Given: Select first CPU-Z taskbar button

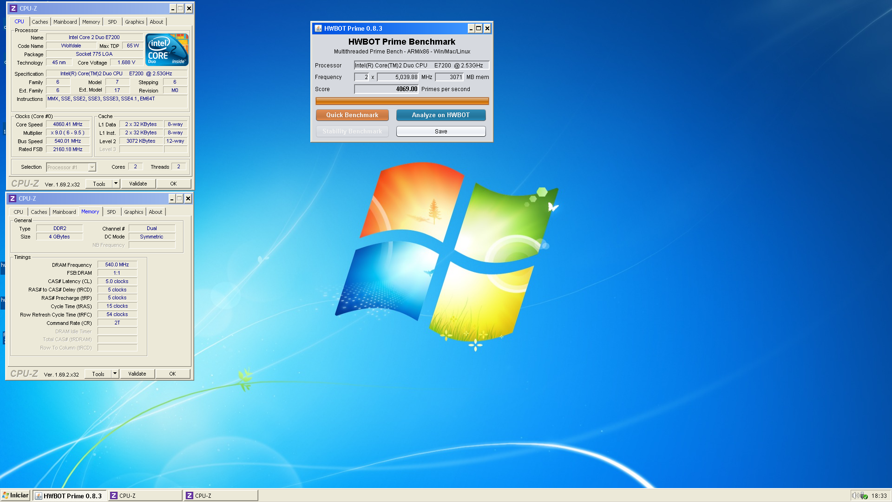Looking at the screenshot, I should coord(145,495).
